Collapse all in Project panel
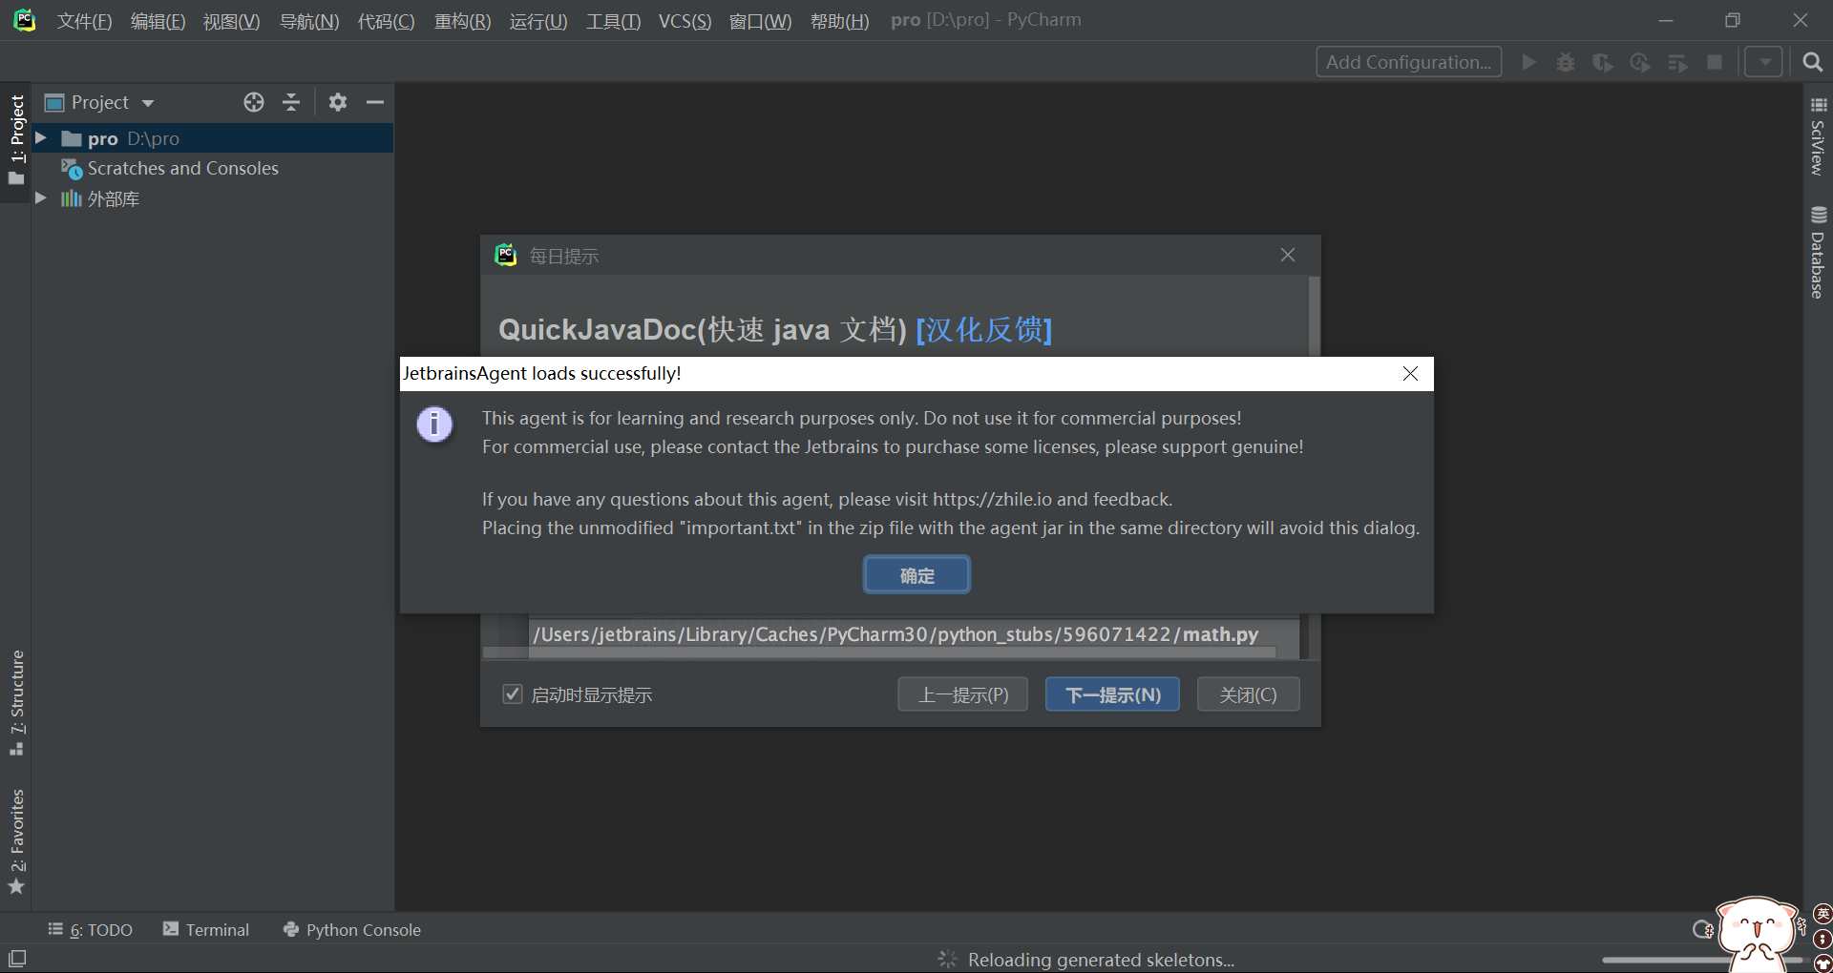Viewport: 1833px width, 973px height. (291, 102)
